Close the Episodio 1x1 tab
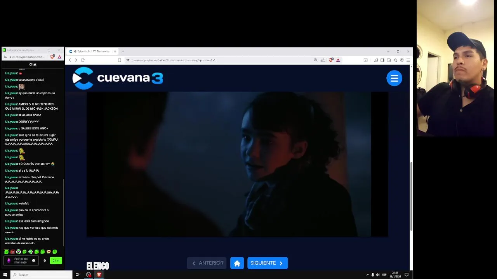The width and height of the screenshot is (497, 279). pos(115,52)
